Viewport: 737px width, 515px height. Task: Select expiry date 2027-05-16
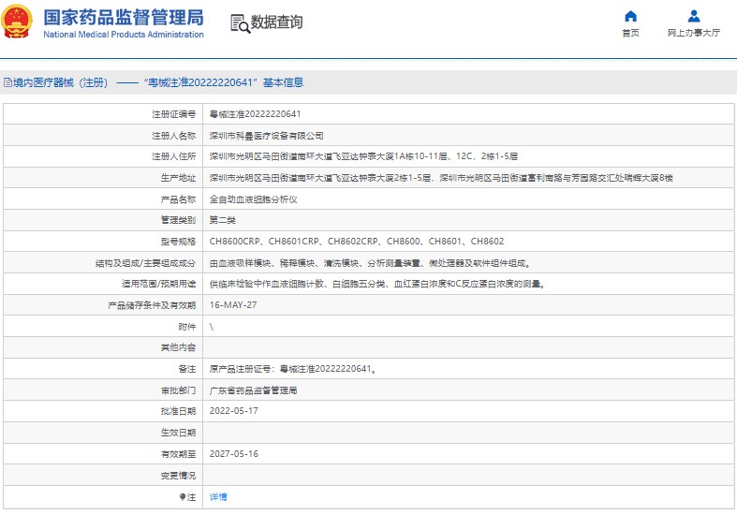point(233,454)
